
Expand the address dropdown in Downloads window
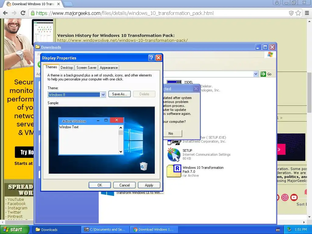click(256, 74)
